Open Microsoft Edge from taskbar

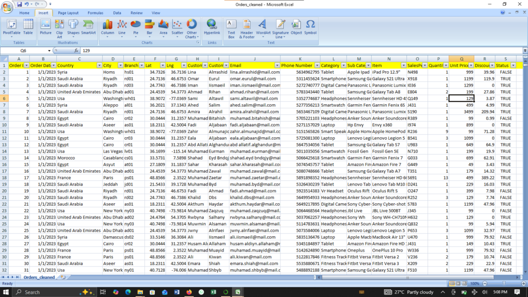(128, 292)
